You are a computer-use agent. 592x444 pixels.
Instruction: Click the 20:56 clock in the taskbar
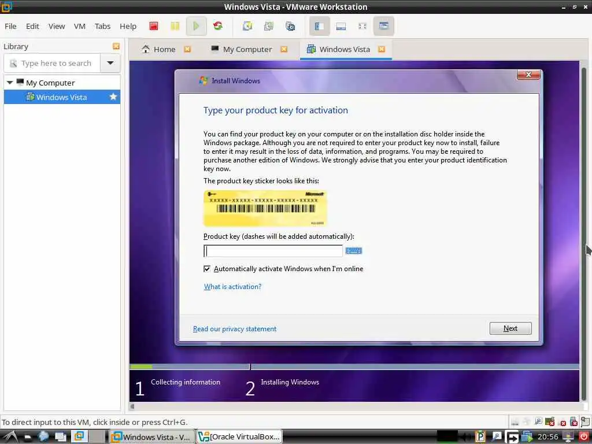pos(548,437)
